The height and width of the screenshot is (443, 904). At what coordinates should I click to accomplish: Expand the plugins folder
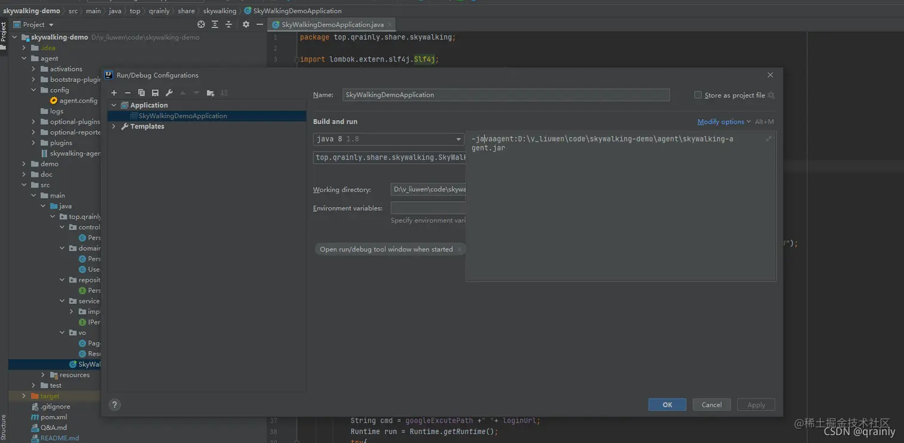(33, 143)
